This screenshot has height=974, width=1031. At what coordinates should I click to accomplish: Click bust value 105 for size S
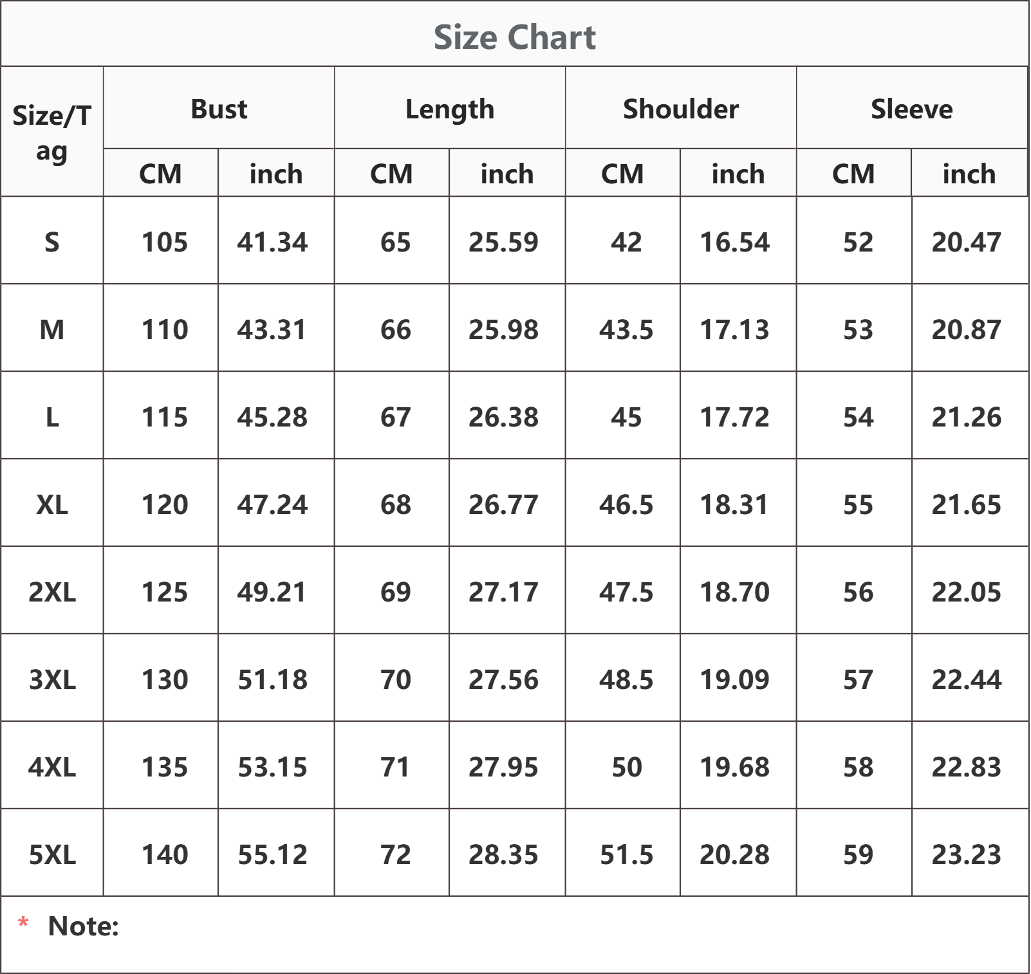point(165,242)
